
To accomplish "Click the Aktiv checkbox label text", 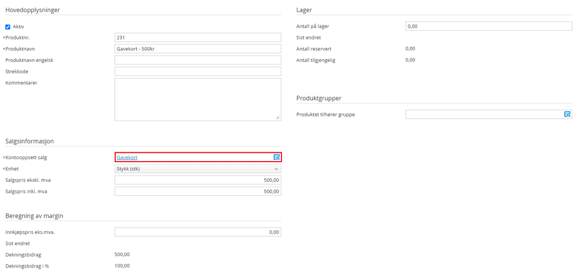I will point(19,27).
